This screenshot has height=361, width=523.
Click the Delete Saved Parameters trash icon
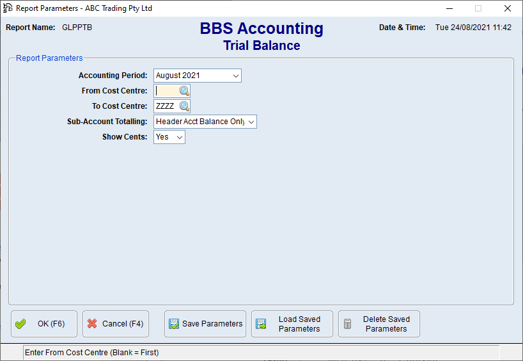(x=348, y=324)
